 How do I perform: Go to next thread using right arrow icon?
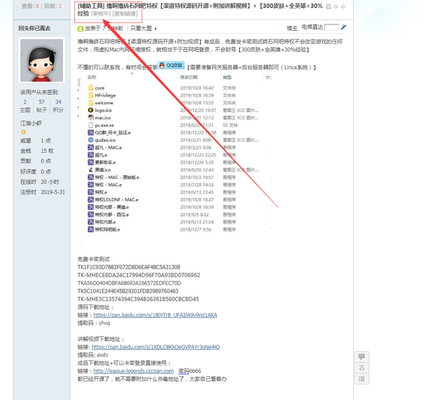point(343,7)
